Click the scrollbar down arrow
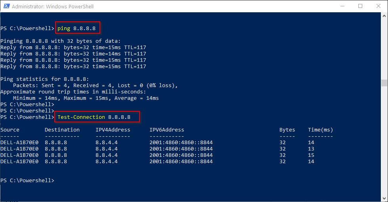Viewport: 388px width, 202px height. (384, 198)
